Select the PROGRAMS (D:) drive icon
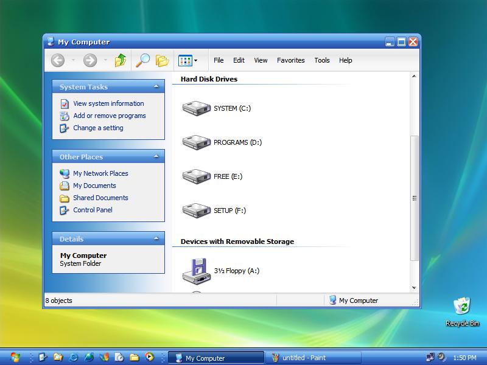Image resolution: width=487 pixels, height=365 pixels. (196, 142)
